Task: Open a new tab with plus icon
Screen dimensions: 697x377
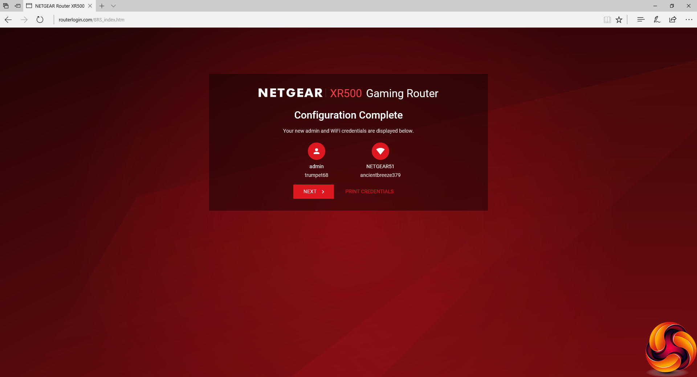Action: point(102,6)
